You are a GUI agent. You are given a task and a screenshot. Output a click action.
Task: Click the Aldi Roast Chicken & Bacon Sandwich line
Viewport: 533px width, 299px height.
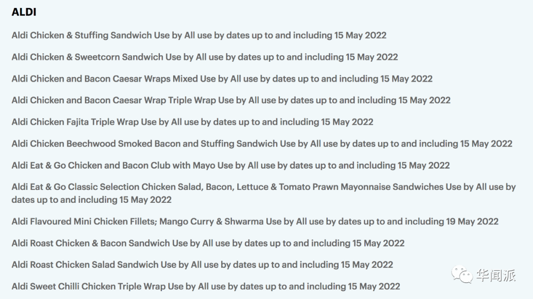click(208, 243)
